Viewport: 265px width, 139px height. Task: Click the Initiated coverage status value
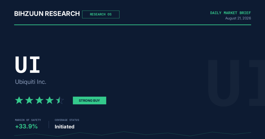(x=64, y=127)
